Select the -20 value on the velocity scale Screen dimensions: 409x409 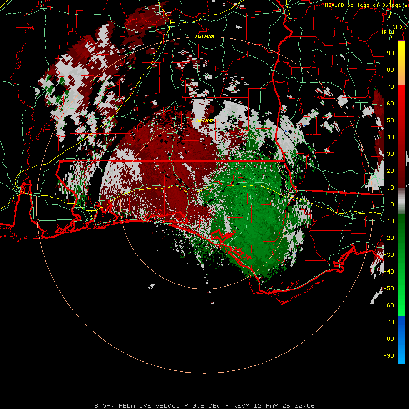[x=389, y=238]
